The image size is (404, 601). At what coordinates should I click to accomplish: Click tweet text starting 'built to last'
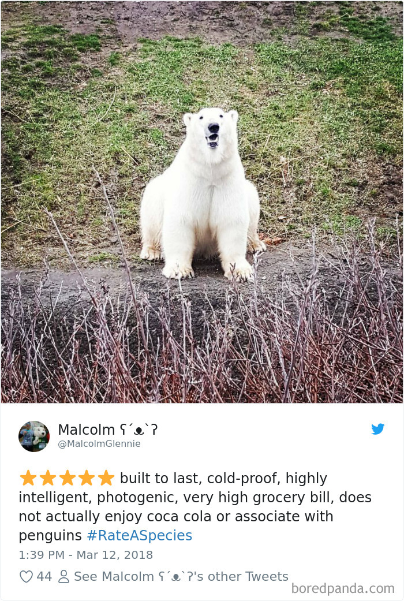coord(195,507)
